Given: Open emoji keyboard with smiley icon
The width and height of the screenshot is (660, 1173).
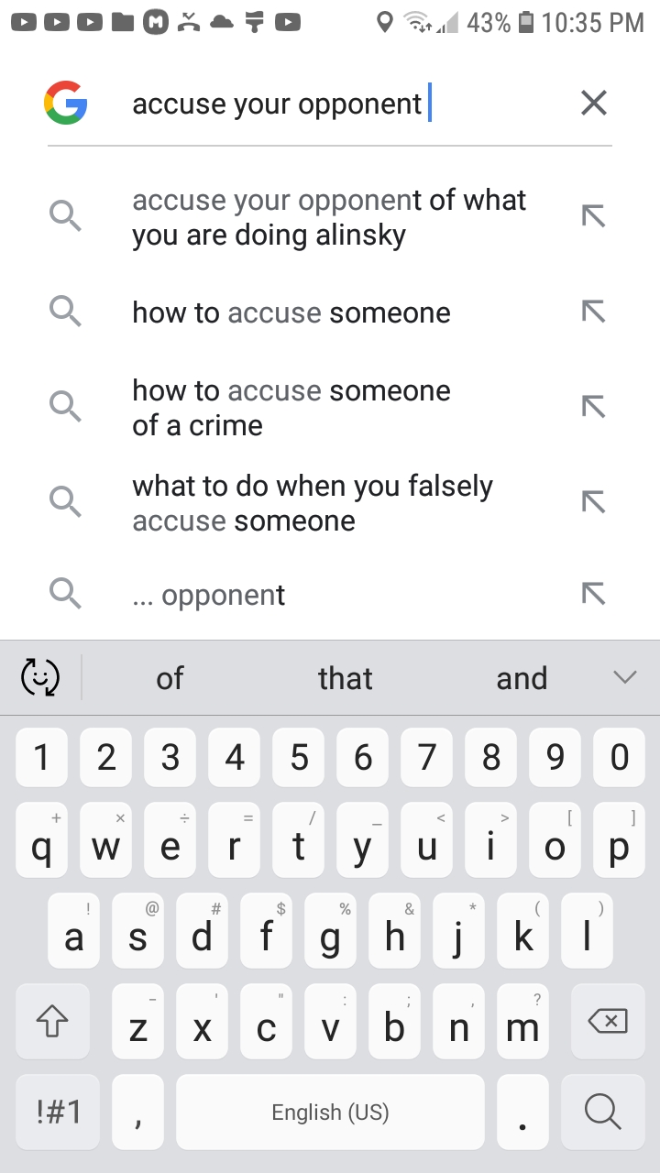Looking at the screenshot, I should tap(40, 678).
